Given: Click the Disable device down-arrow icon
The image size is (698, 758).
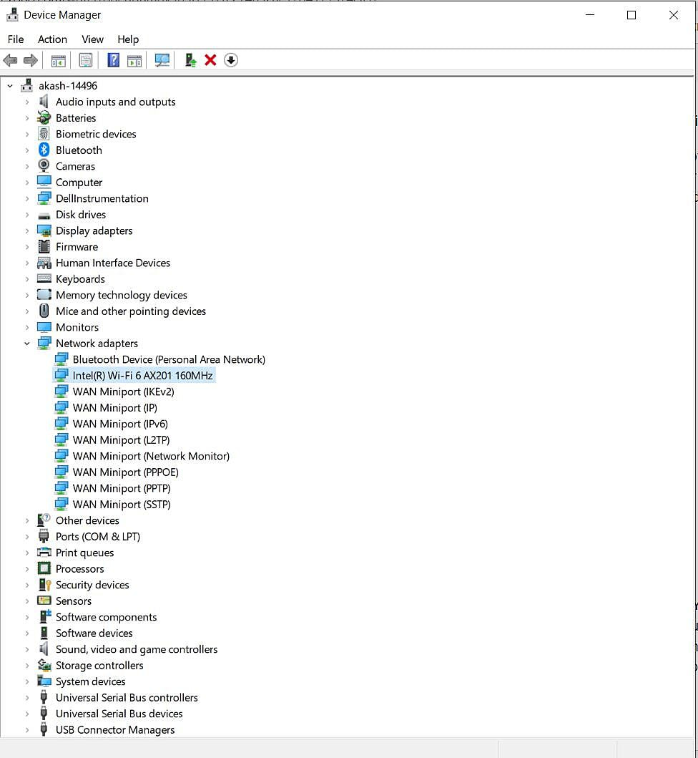Looking at the screenshot, I should (230, 60).
